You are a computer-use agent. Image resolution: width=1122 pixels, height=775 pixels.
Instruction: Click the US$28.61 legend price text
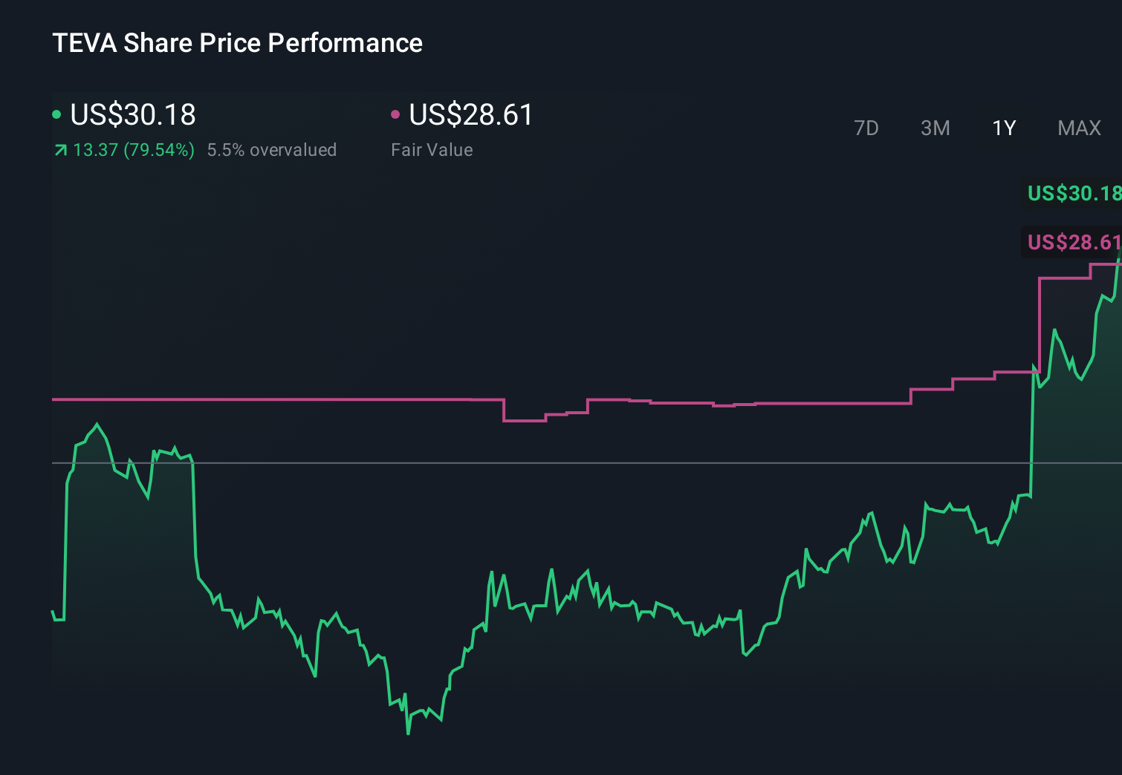[471, 115]
